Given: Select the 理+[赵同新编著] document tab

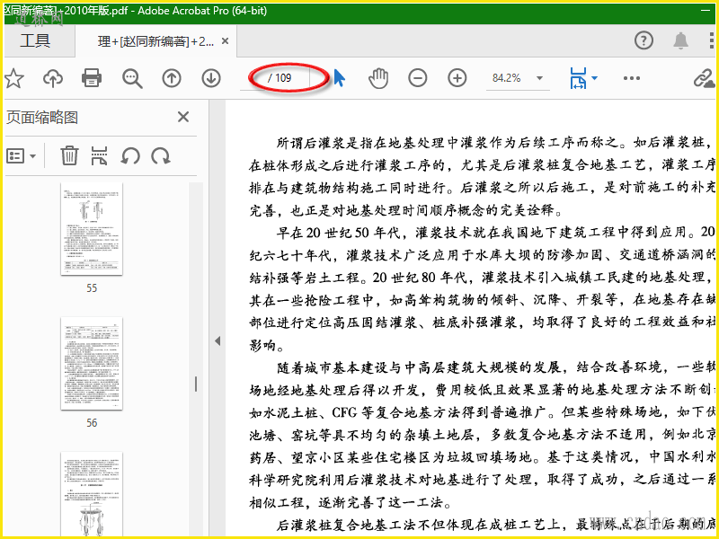Looking at the screenshot, I should (155, 41).
